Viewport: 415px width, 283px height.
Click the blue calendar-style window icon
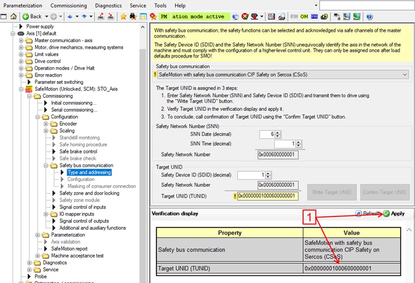pyautogui.click(x=143, y=17)
